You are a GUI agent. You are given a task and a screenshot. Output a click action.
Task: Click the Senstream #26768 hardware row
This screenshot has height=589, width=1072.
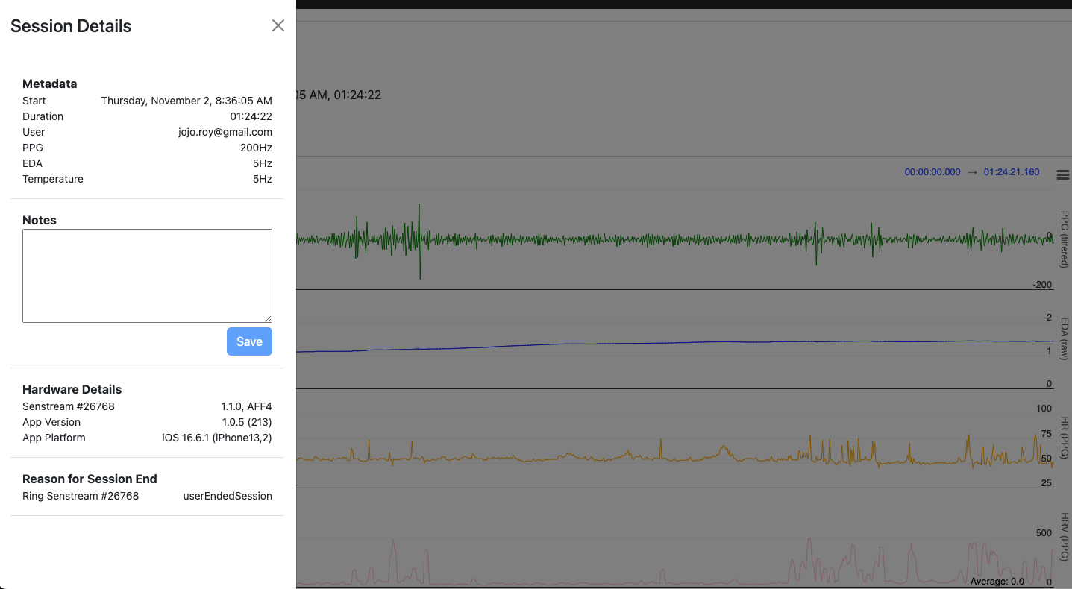coord(69,406)
